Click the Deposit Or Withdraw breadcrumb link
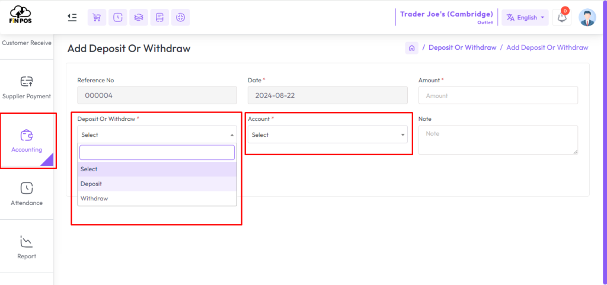607x285 pixels. click(x=462, y=47)
